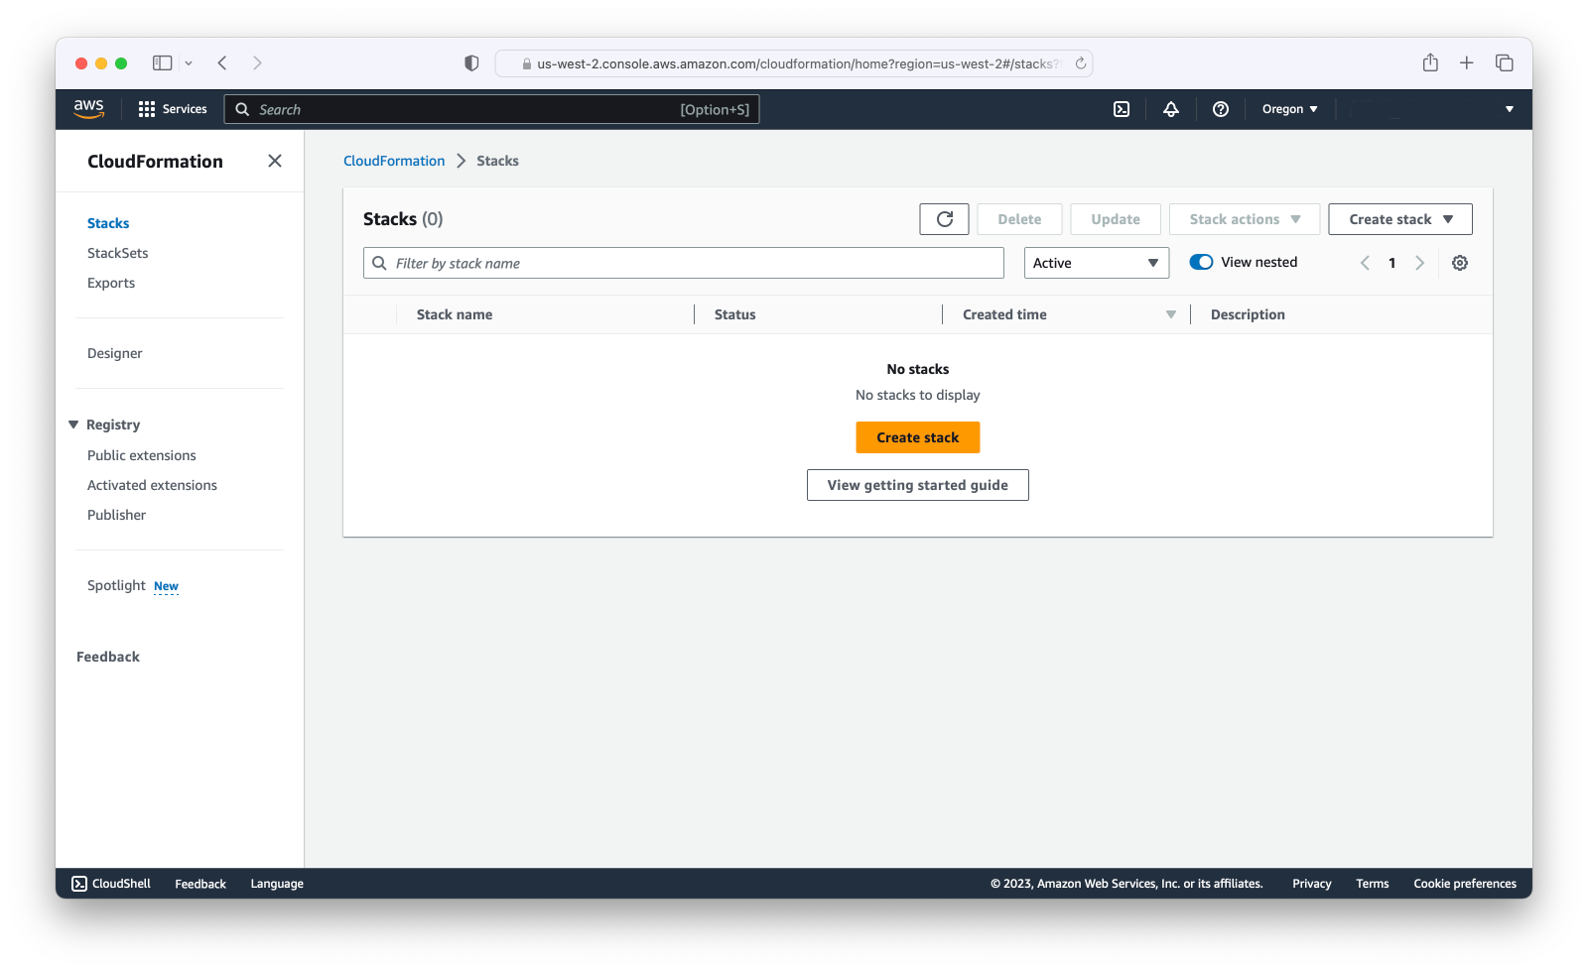The height and width of the screenshot is (972, 1588).
Task: Click the Update button
Action: point(1116,219)
